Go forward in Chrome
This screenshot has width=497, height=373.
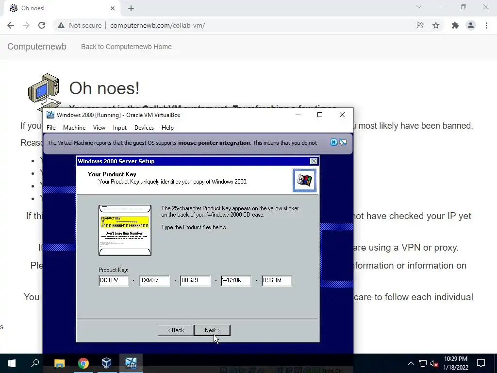26,25
